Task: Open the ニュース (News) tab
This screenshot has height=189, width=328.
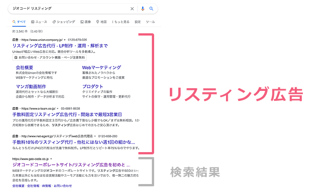Action: tap(39, 22)
